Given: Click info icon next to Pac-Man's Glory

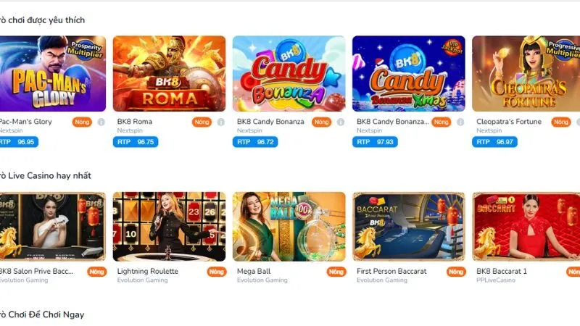Looking at the screenshot, I should [x=101, y=122].
